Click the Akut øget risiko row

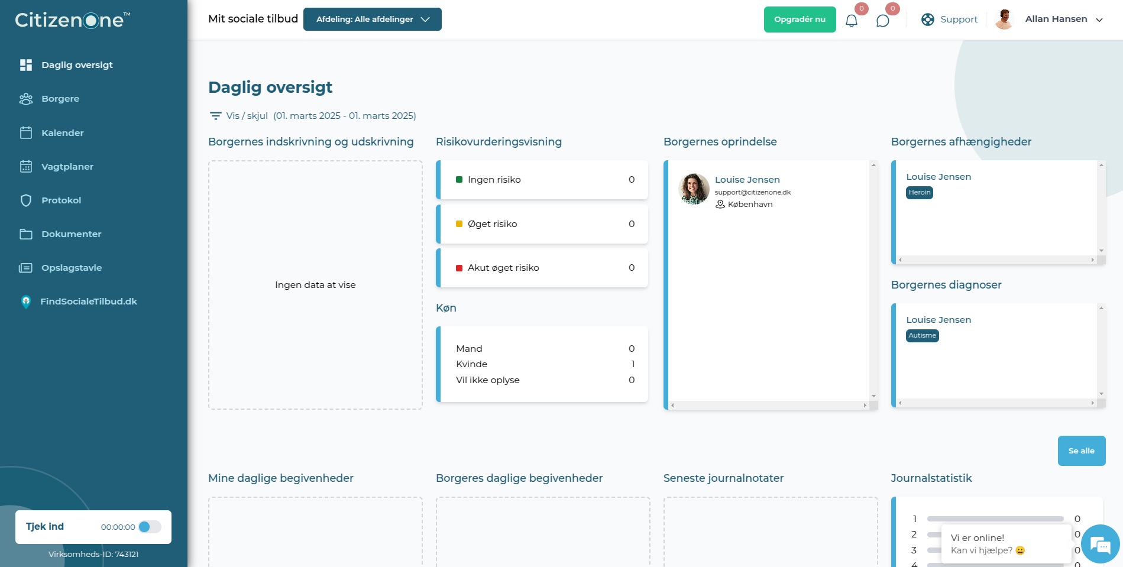click(x=542, y=268)
